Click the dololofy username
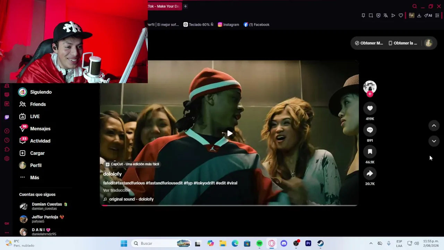 pos(112,174)
